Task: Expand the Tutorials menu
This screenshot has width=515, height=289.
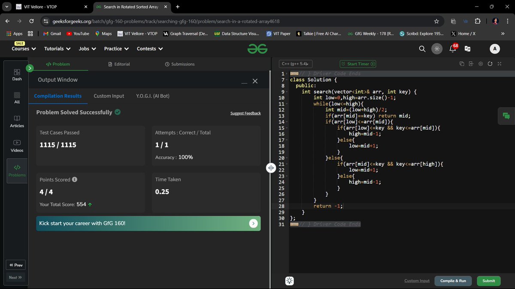Action: 58,49
